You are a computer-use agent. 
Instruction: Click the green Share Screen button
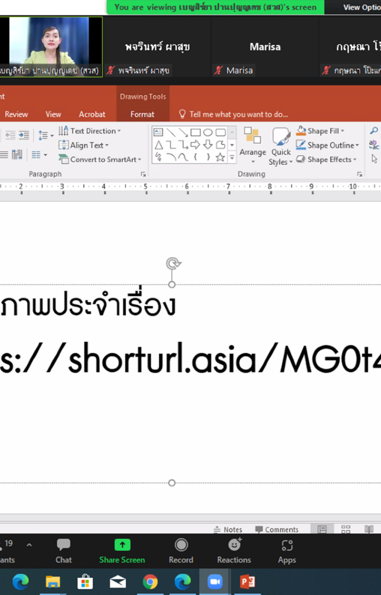click(122, 551)
